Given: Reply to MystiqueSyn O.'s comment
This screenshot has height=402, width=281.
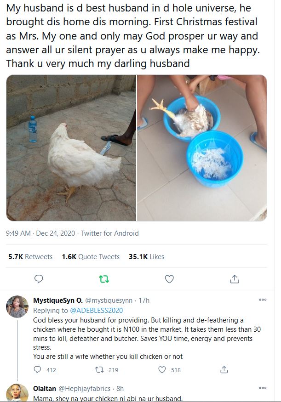Looking at the screenshot, I should pyautogui.click(x=38, y=369).
